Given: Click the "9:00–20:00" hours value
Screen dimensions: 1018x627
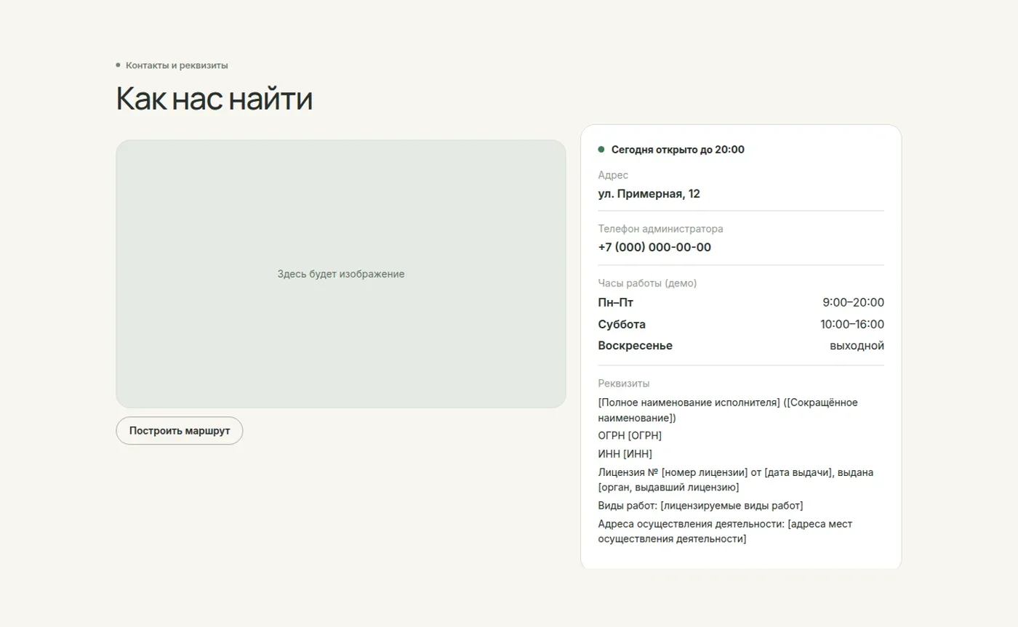Looking at the screenshot, I should 854,303.
